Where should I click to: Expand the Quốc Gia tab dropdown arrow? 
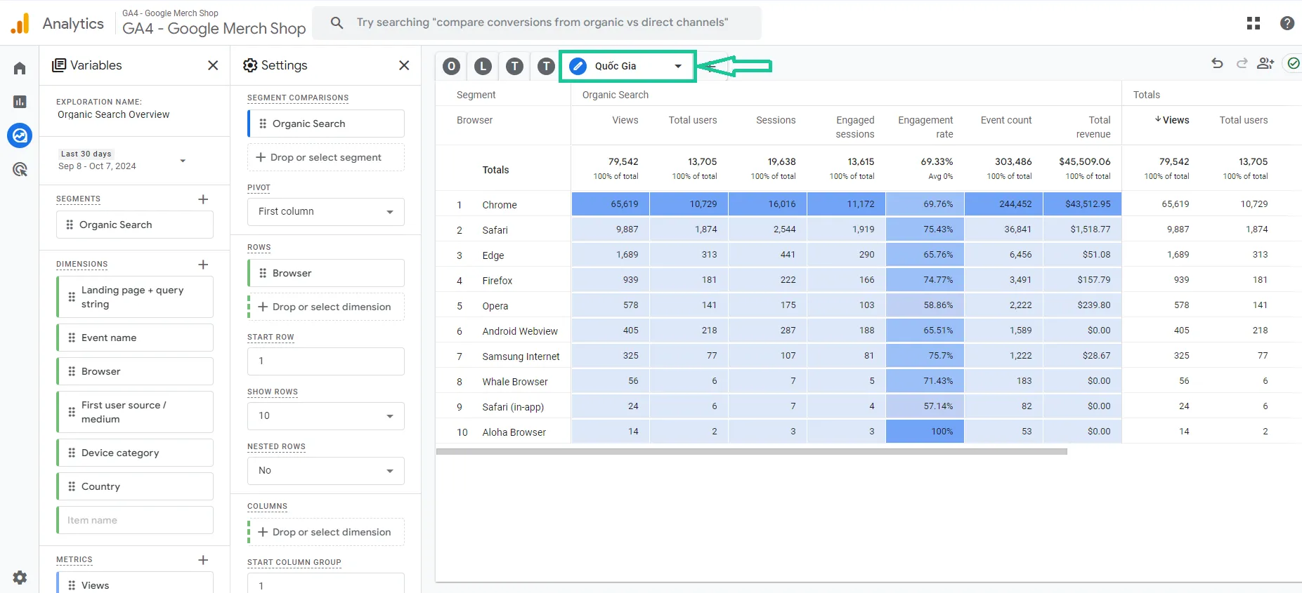[x=678, y=66]
